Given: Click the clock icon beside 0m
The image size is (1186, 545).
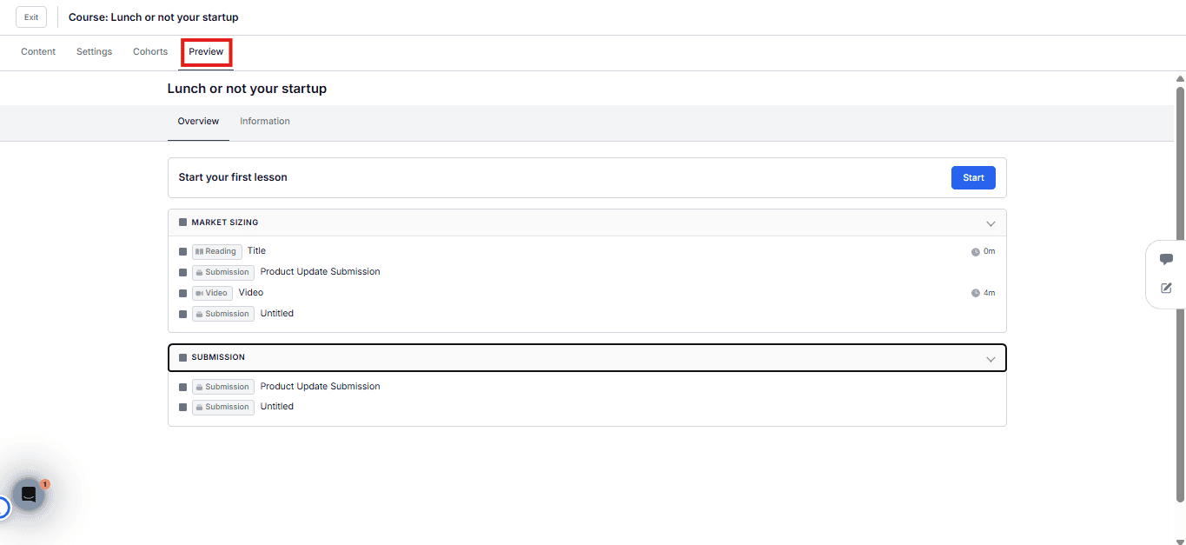Looking at the screenshot, I should [975, 252].
